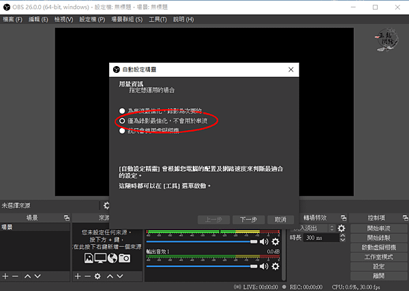This screenshot has height=291, width=409.
Task: Click the CPU: 0.6%, 30.00 fps status text
Action: (356, 287)
